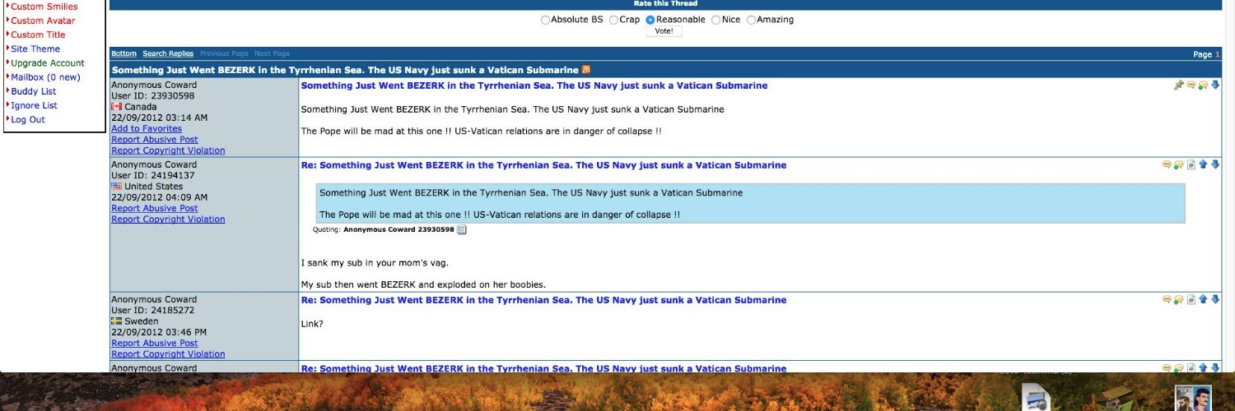Open the image preview file in the dock
The image size is (1235, 411).
(1037, 399)
